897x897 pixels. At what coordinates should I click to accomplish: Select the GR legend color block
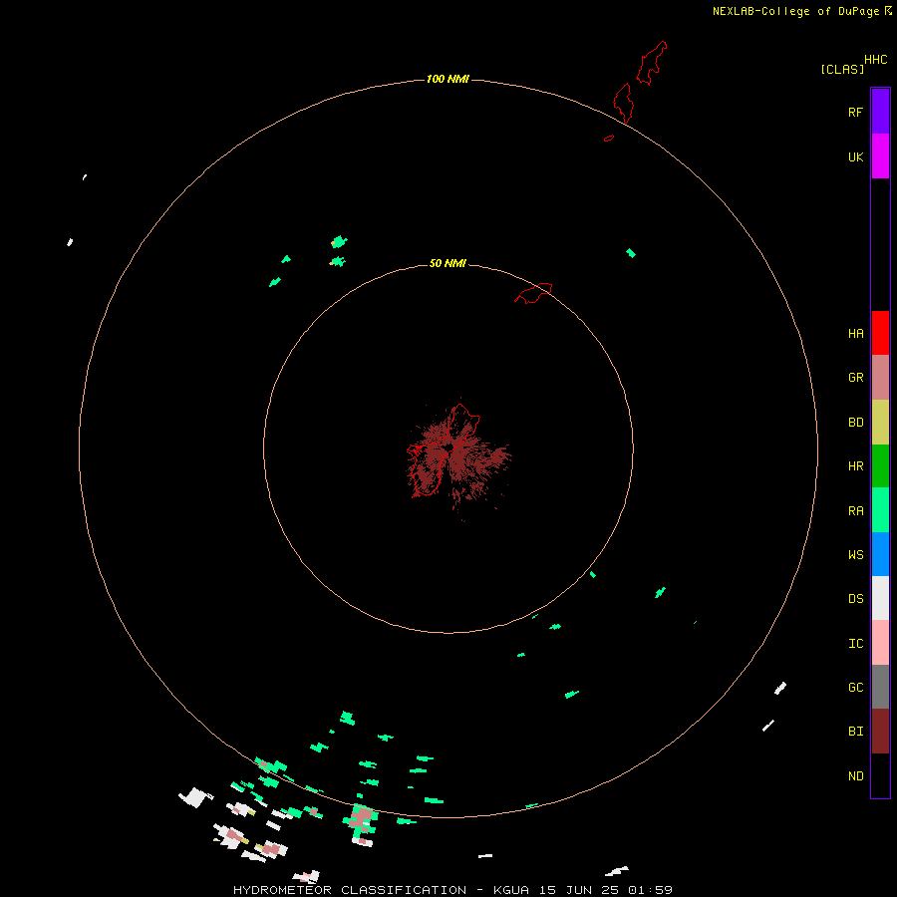880,378
